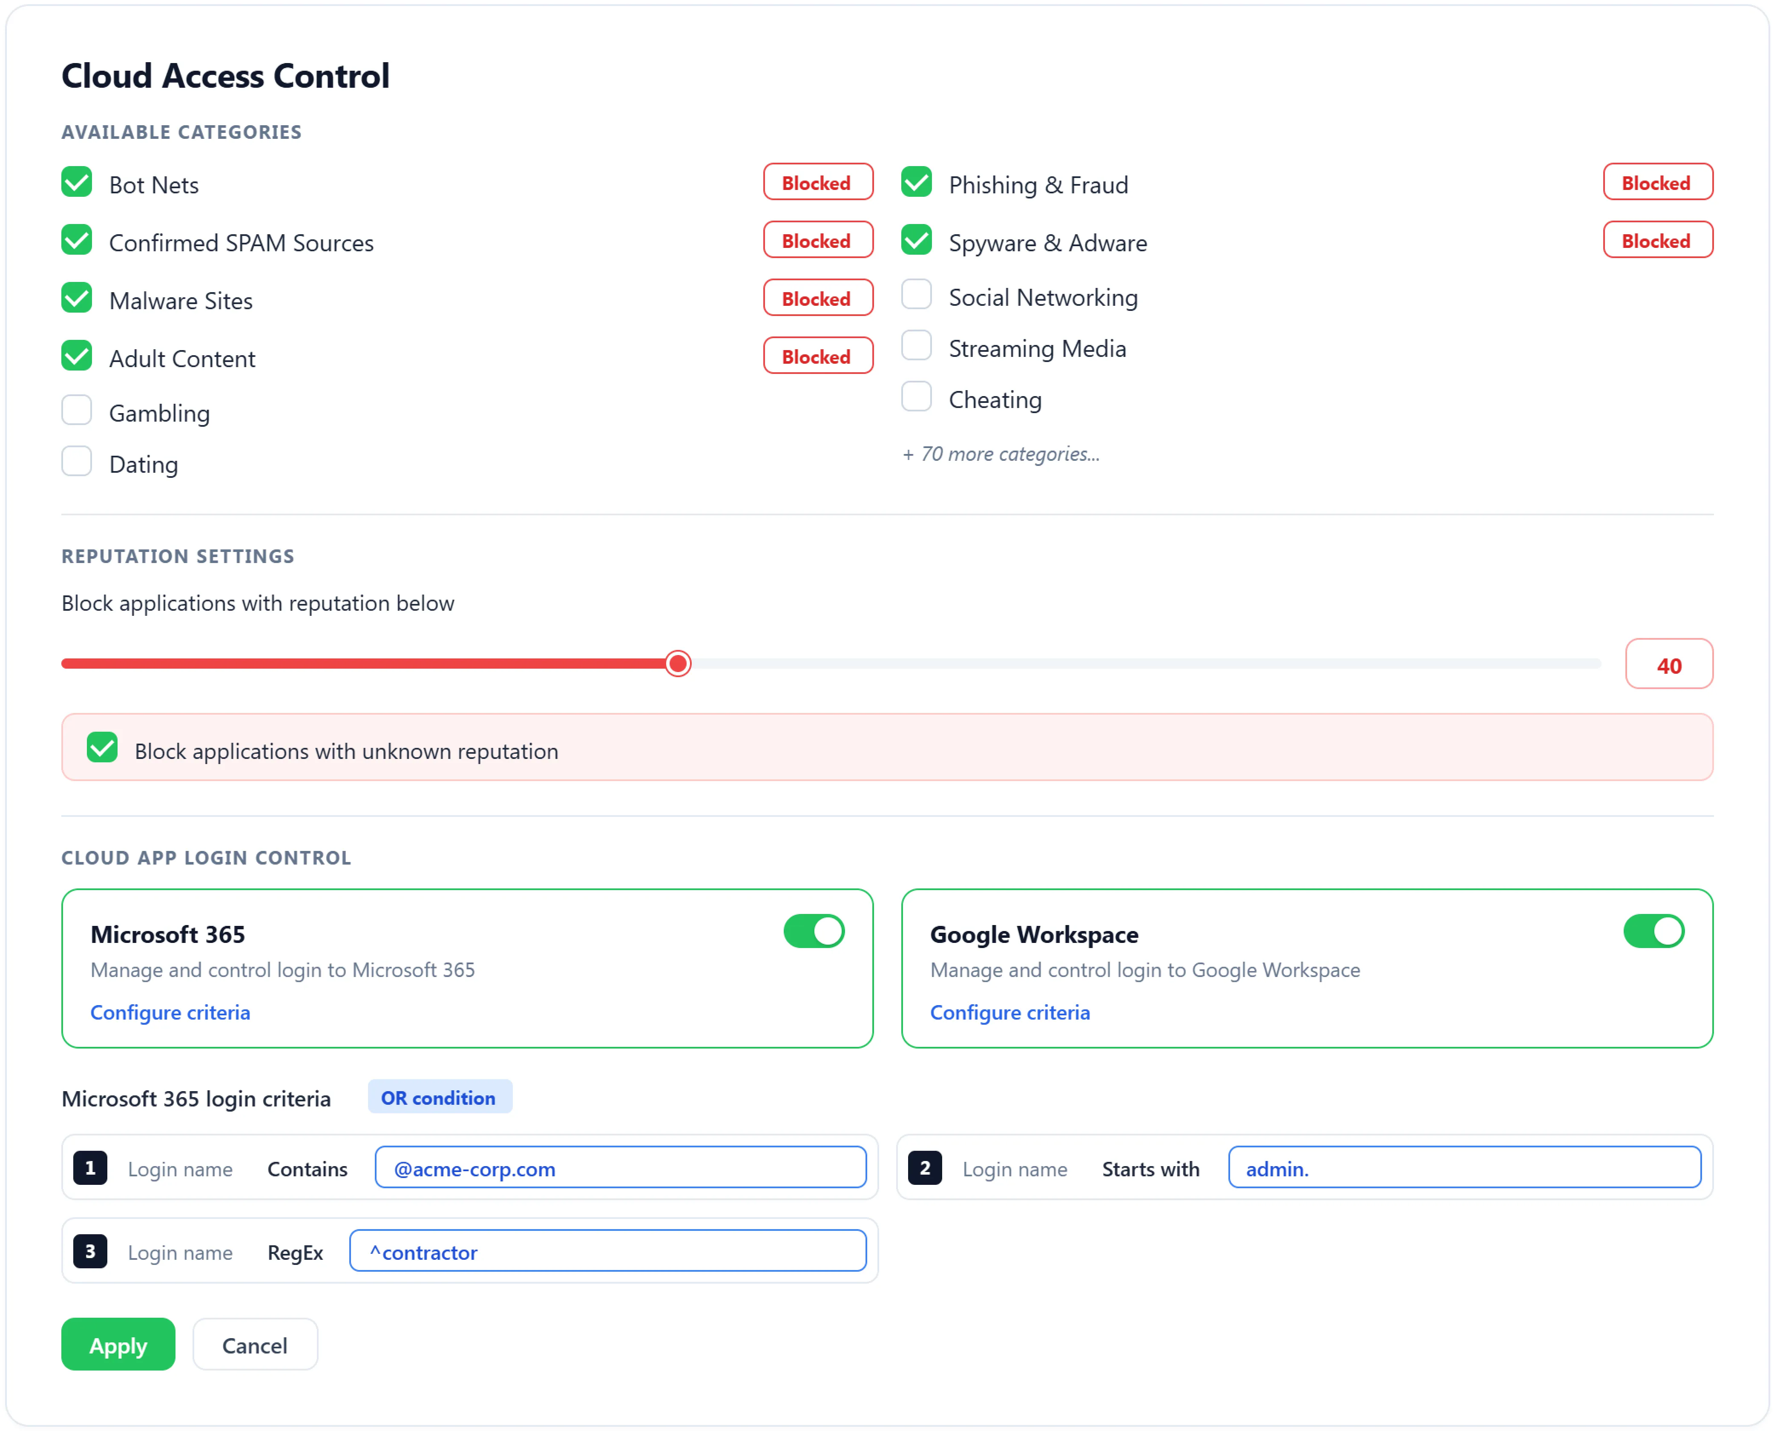
Task: Click the Microsoft 365 card title
Action: pyautogui.click(x=167, y=934)
